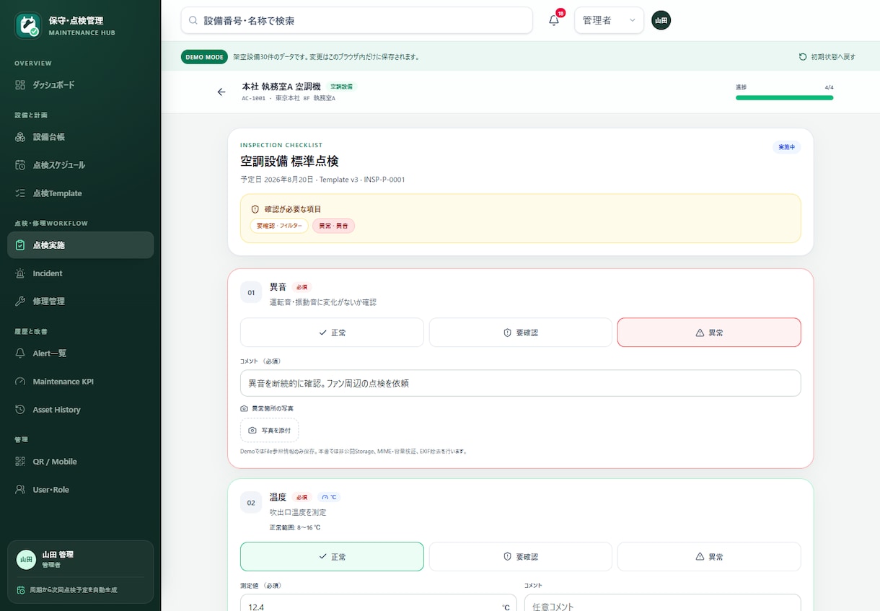Viewport: 880px width, 611px height.
Task: Click the QR / Mobile code icon
Action: coord(20,462)
